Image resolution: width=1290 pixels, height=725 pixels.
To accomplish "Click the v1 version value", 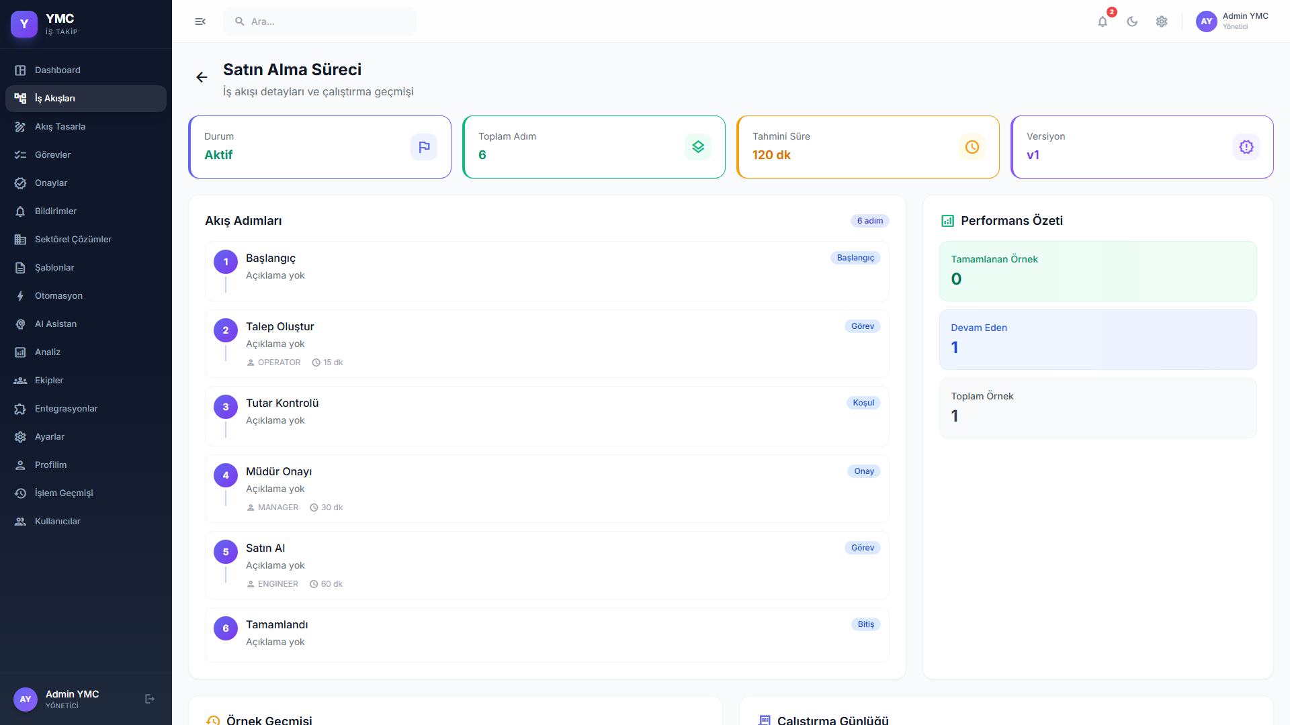I will point(1033,155).
